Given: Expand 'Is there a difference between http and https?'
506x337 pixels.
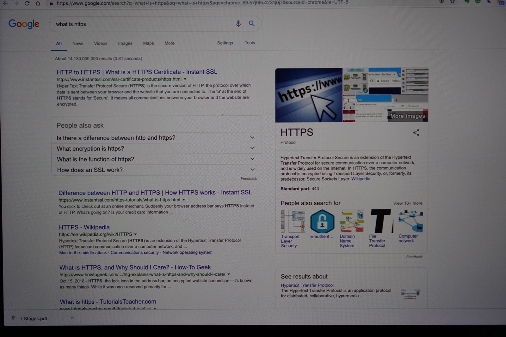Looking at the screenshot, I should (252, 137).
